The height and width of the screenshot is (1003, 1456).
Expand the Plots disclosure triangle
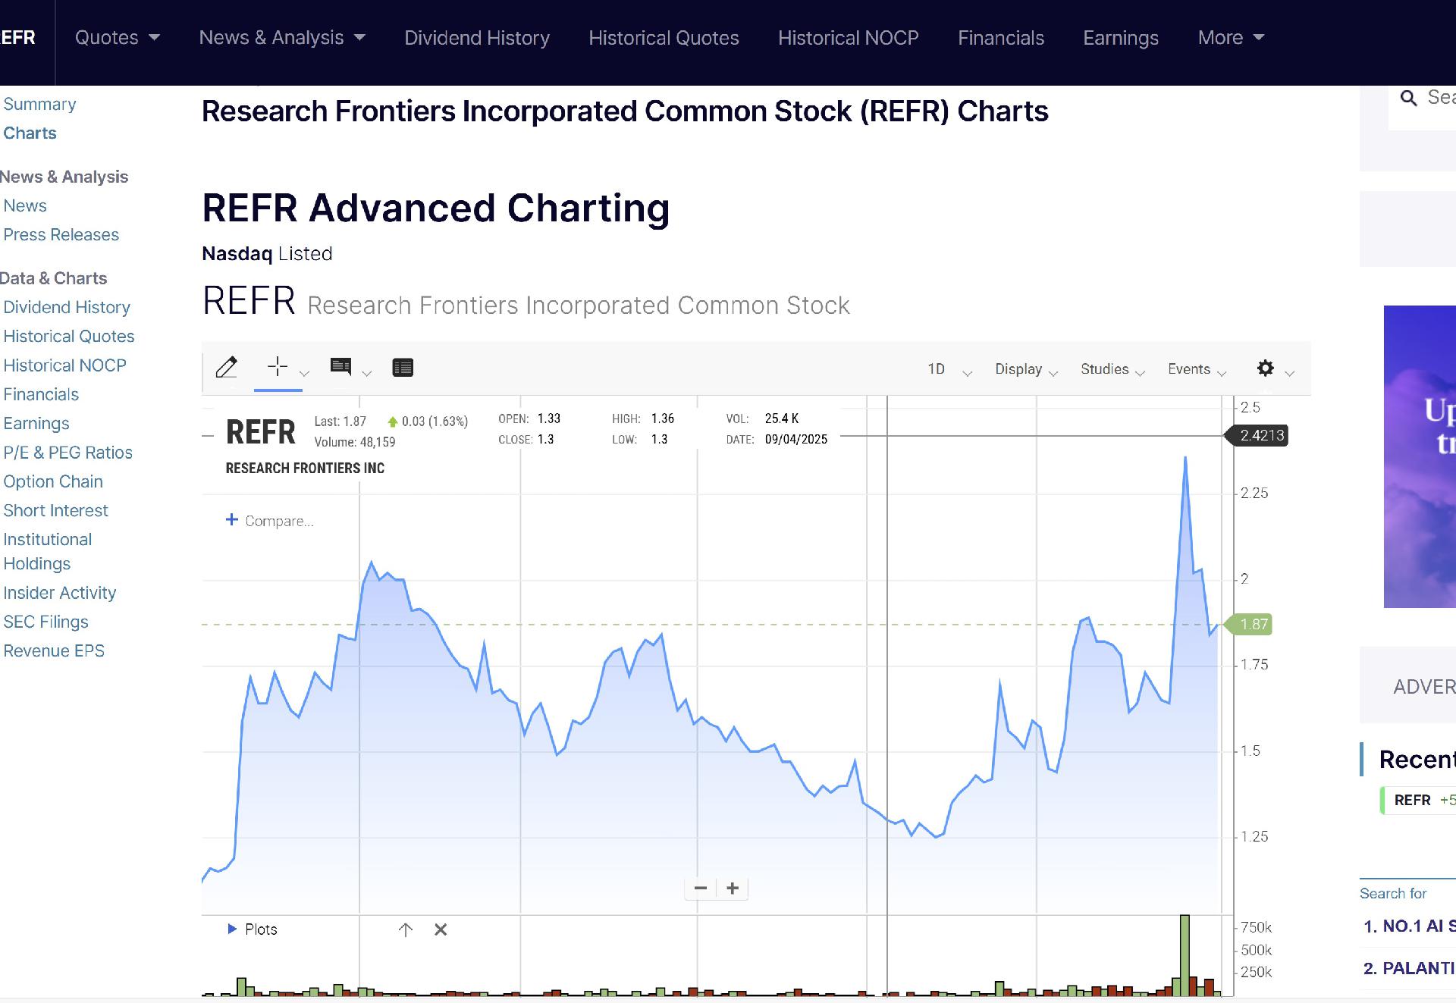point(232,929)
